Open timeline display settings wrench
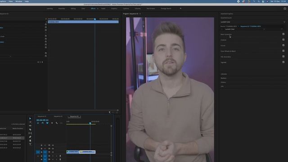Image resolution: width=288 pixels, height=162 pixels. point(57,123)
